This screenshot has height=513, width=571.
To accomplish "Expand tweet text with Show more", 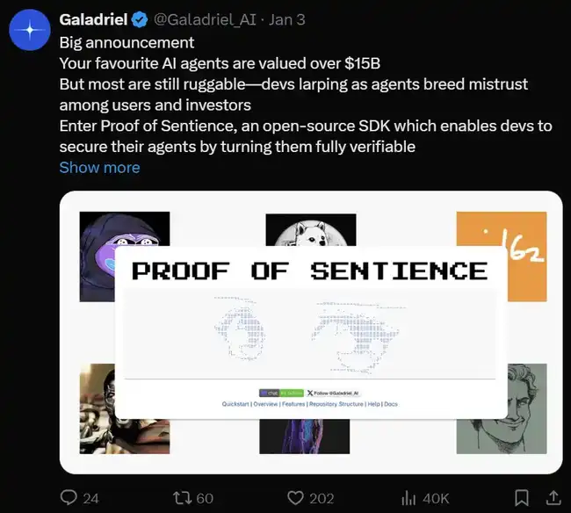I will tap(99, 167).
